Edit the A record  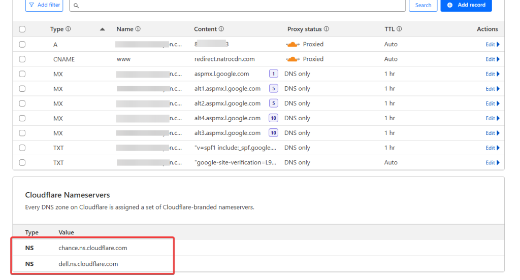coord(493,45)
